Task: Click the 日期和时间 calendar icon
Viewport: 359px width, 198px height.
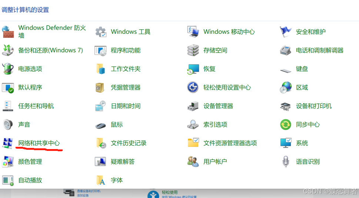Action: [100, 106]
